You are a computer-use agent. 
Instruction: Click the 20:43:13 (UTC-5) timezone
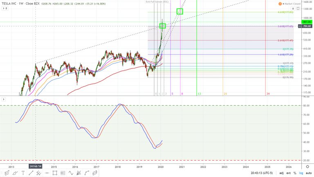262,173
